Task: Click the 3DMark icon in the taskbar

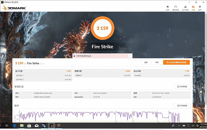Action: 51,125
